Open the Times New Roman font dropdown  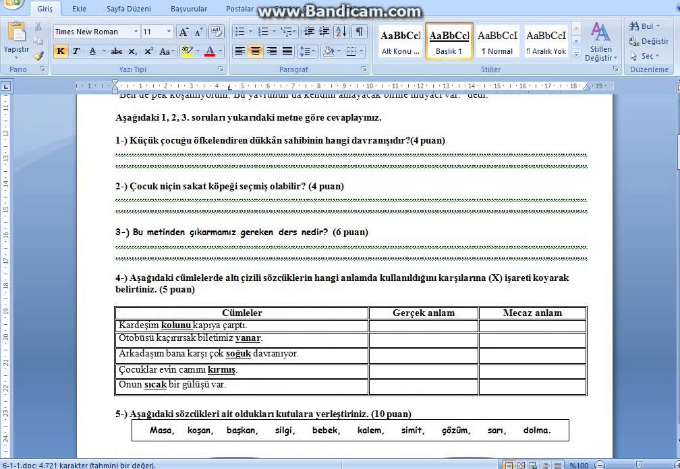136,32
